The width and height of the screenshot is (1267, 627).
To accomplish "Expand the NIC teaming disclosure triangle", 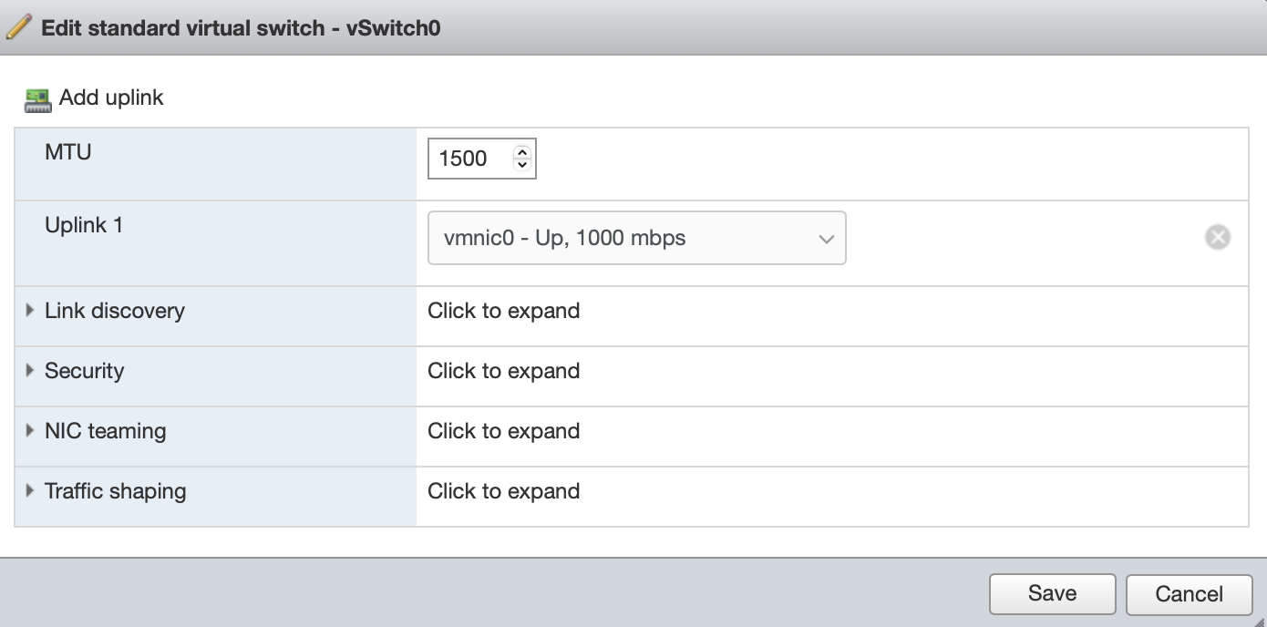I will point(31,431).
